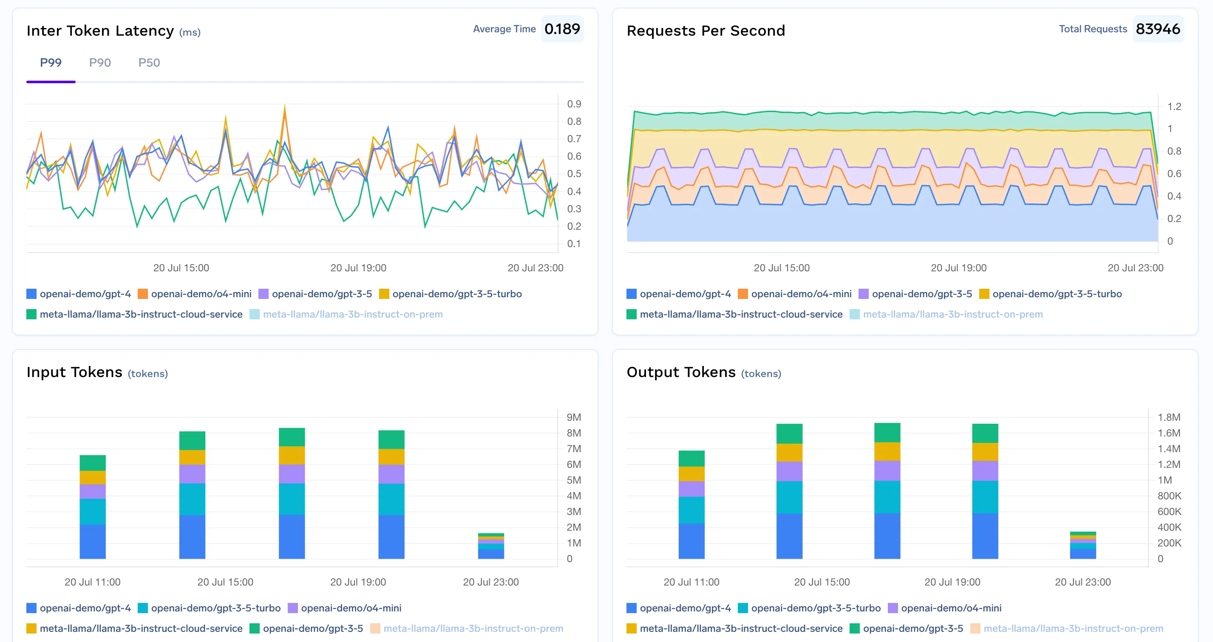Show llama-3b-instruct-on-prem in Input Tokens legend
Screen dimensions: 1213x642
click(474, 628)
